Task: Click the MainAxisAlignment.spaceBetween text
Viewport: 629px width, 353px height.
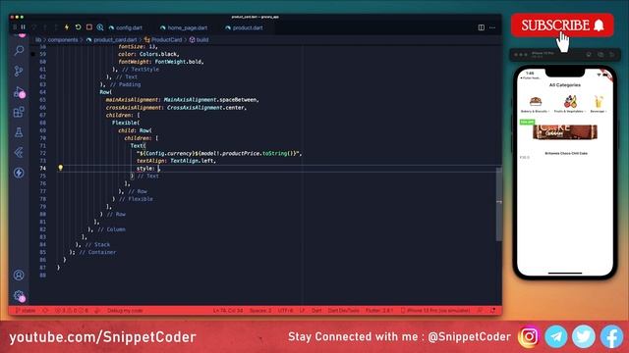Action: pyautogui.click(x=211, y=100)
